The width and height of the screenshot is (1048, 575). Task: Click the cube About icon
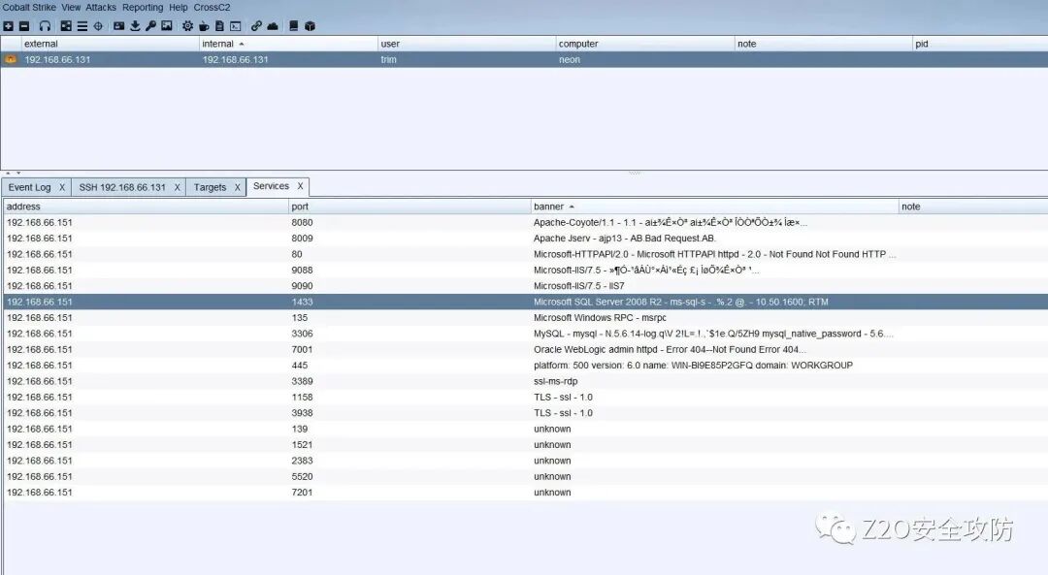311,26
